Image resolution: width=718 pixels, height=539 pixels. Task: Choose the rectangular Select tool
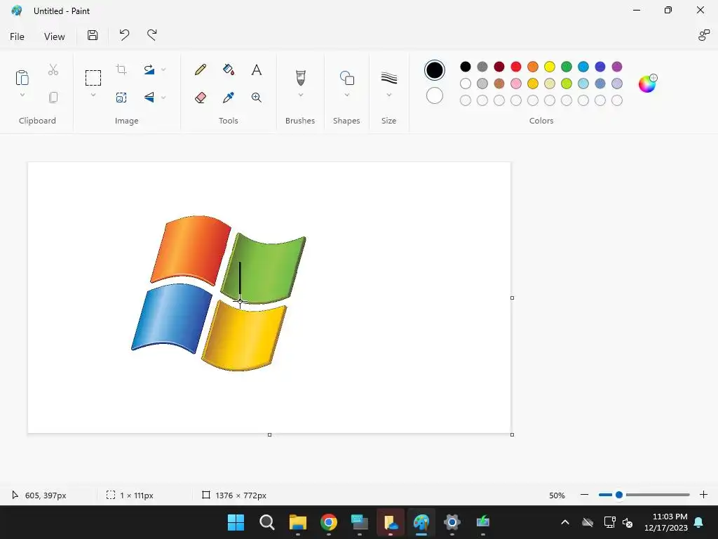click(x=93, y=77)
